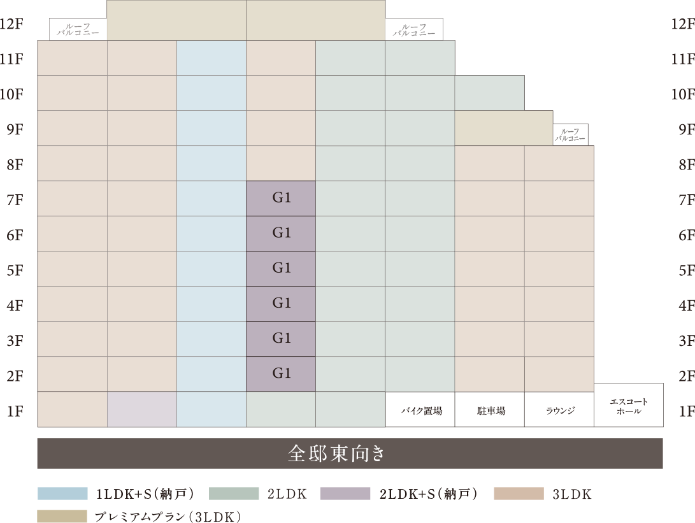Click the left-side 10F floor label
695x523 pixels.
(11, 94)
